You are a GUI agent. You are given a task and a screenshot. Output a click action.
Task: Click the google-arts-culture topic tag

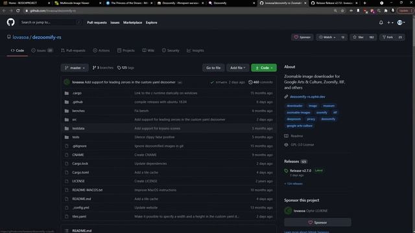click(300, 126)
